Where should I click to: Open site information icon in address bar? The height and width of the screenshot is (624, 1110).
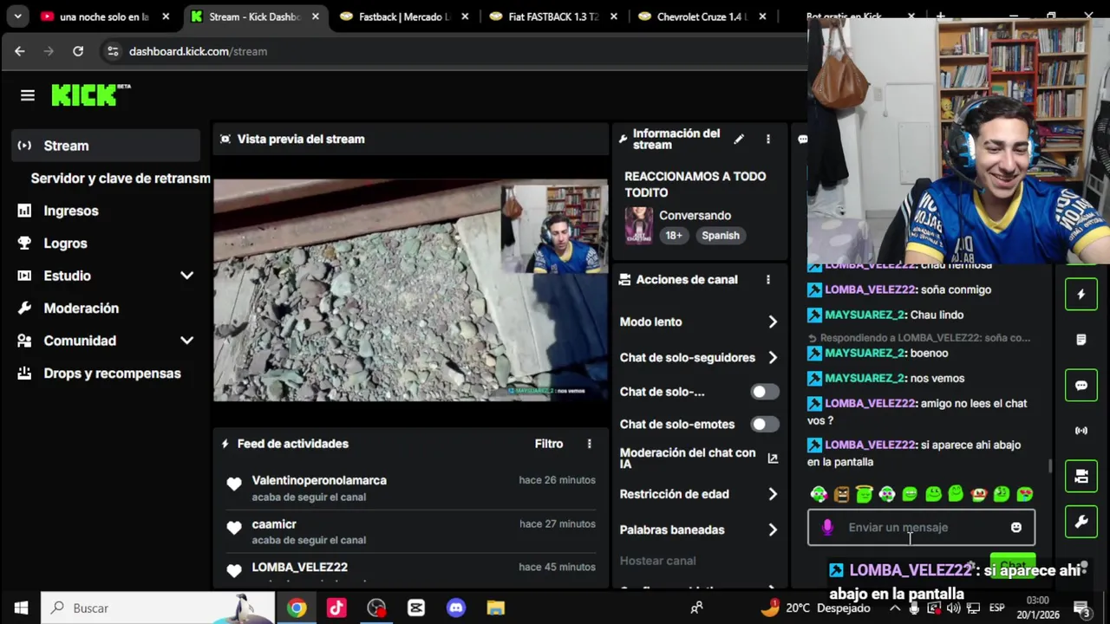tap(113, 51)
